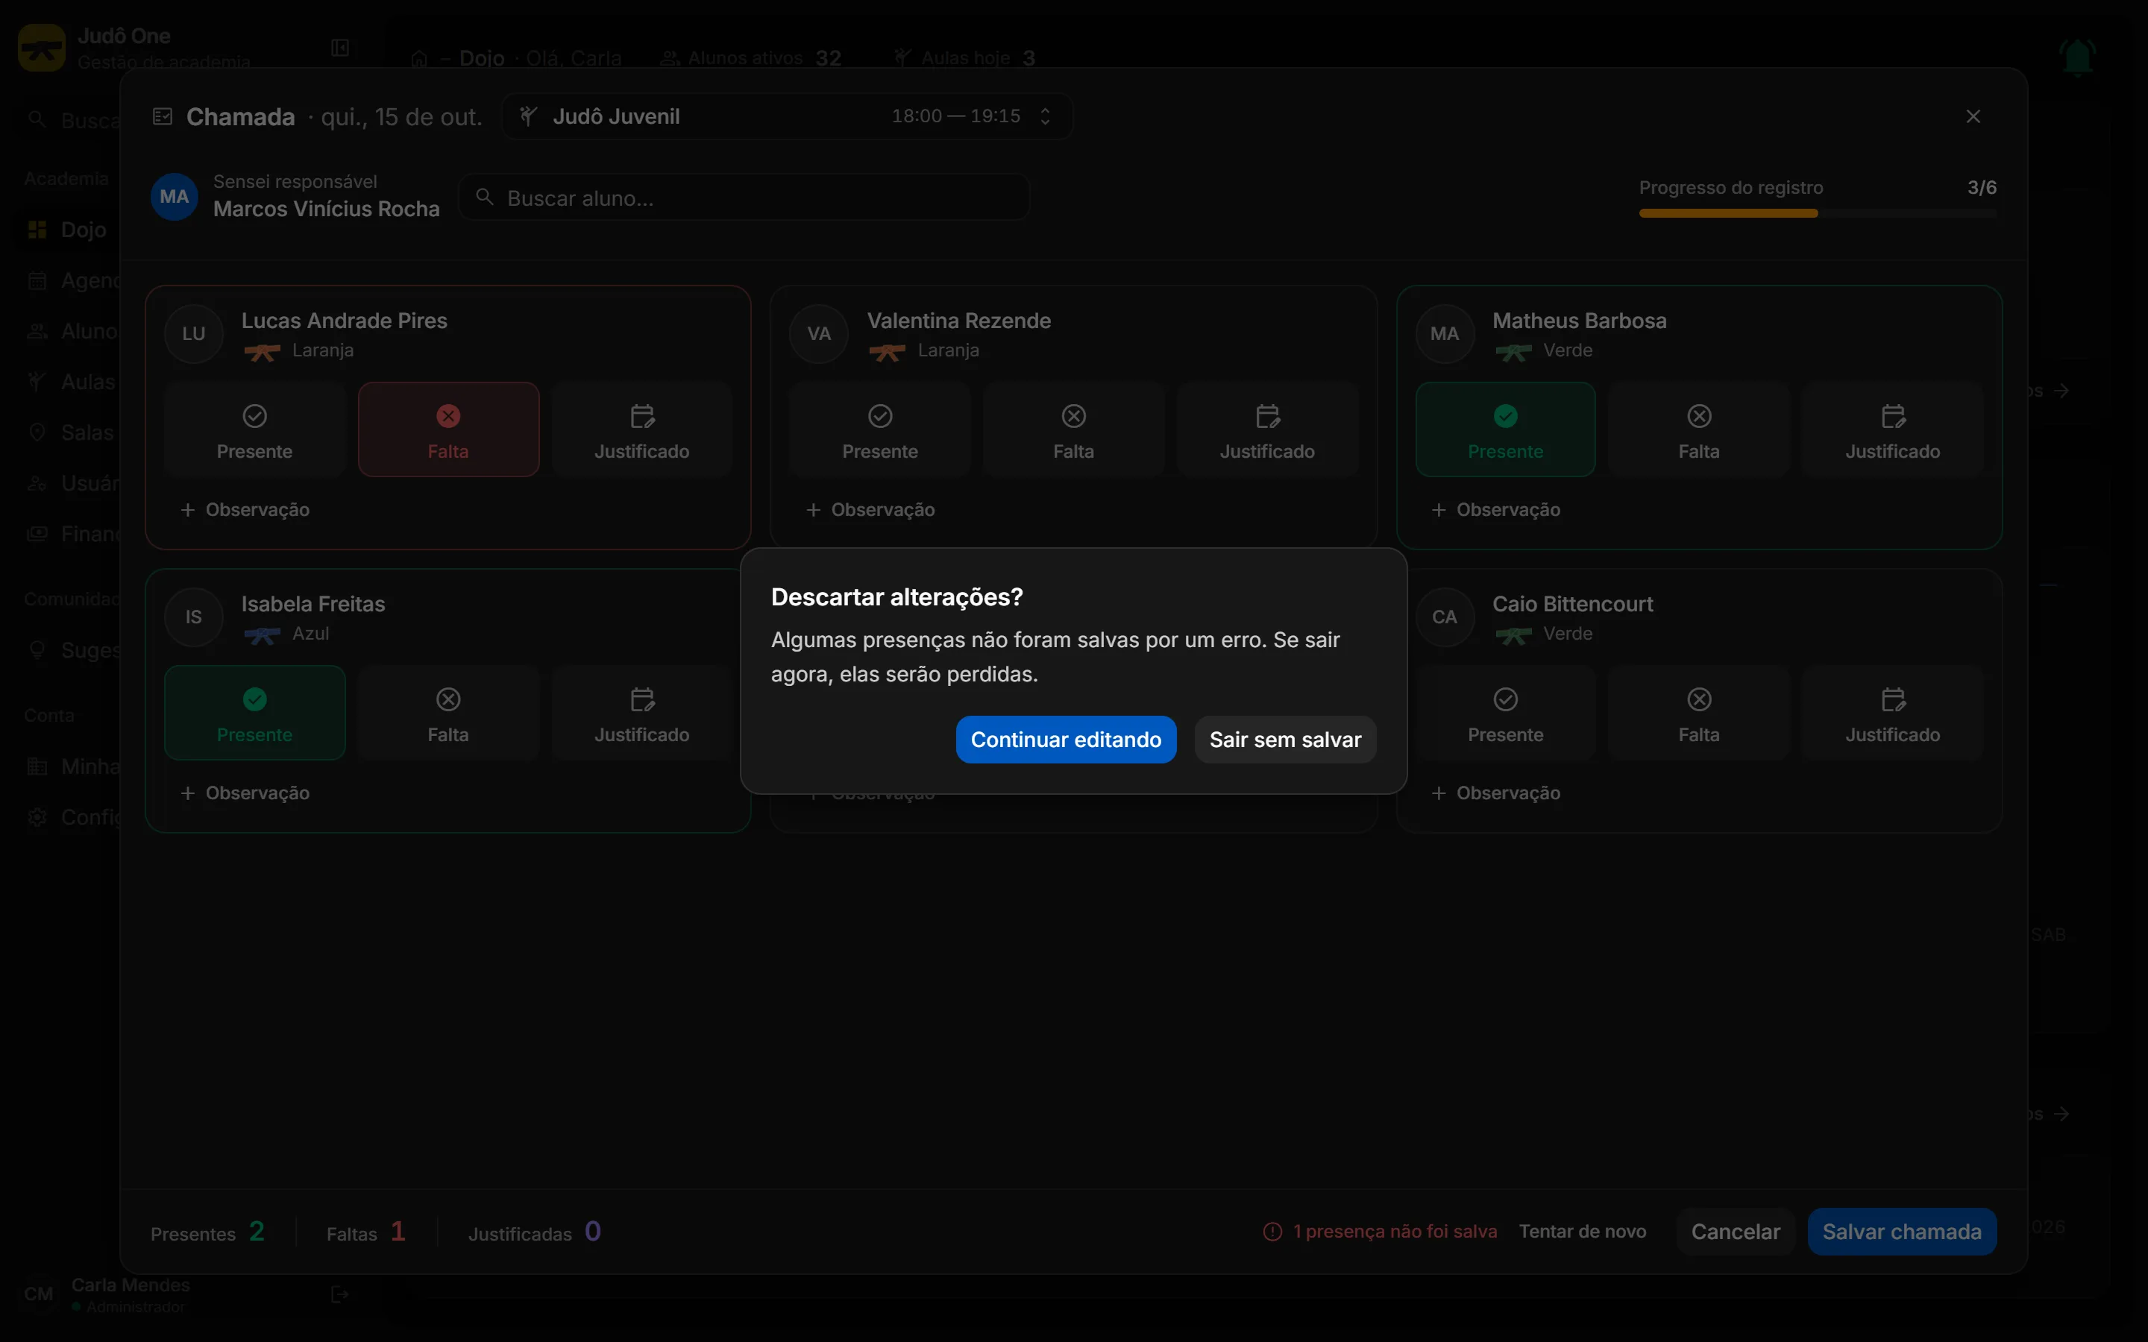Toggle Presente for Isabela Freitas

(255, 713)
